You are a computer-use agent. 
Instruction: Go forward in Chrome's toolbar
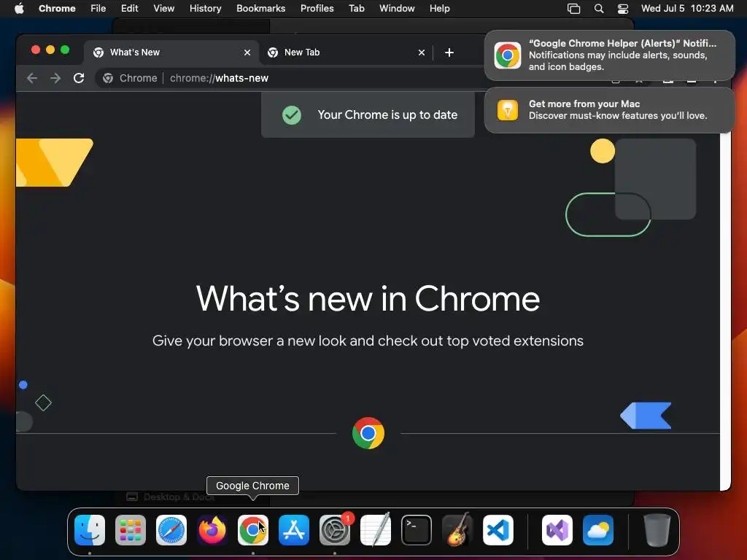[x=55, y=78]
